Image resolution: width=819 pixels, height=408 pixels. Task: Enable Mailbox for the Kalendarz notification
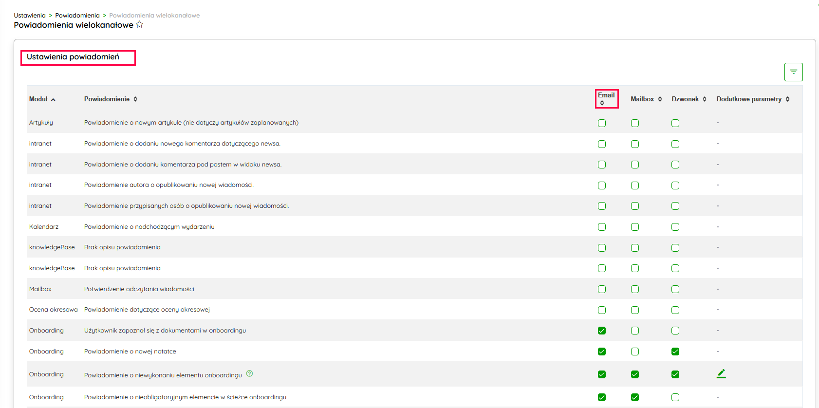pos(635,227)
